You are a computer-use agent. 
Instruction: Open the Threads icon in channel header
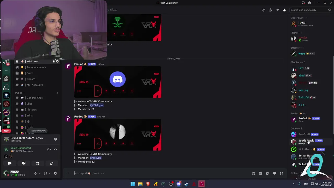(x=264, y=10)
